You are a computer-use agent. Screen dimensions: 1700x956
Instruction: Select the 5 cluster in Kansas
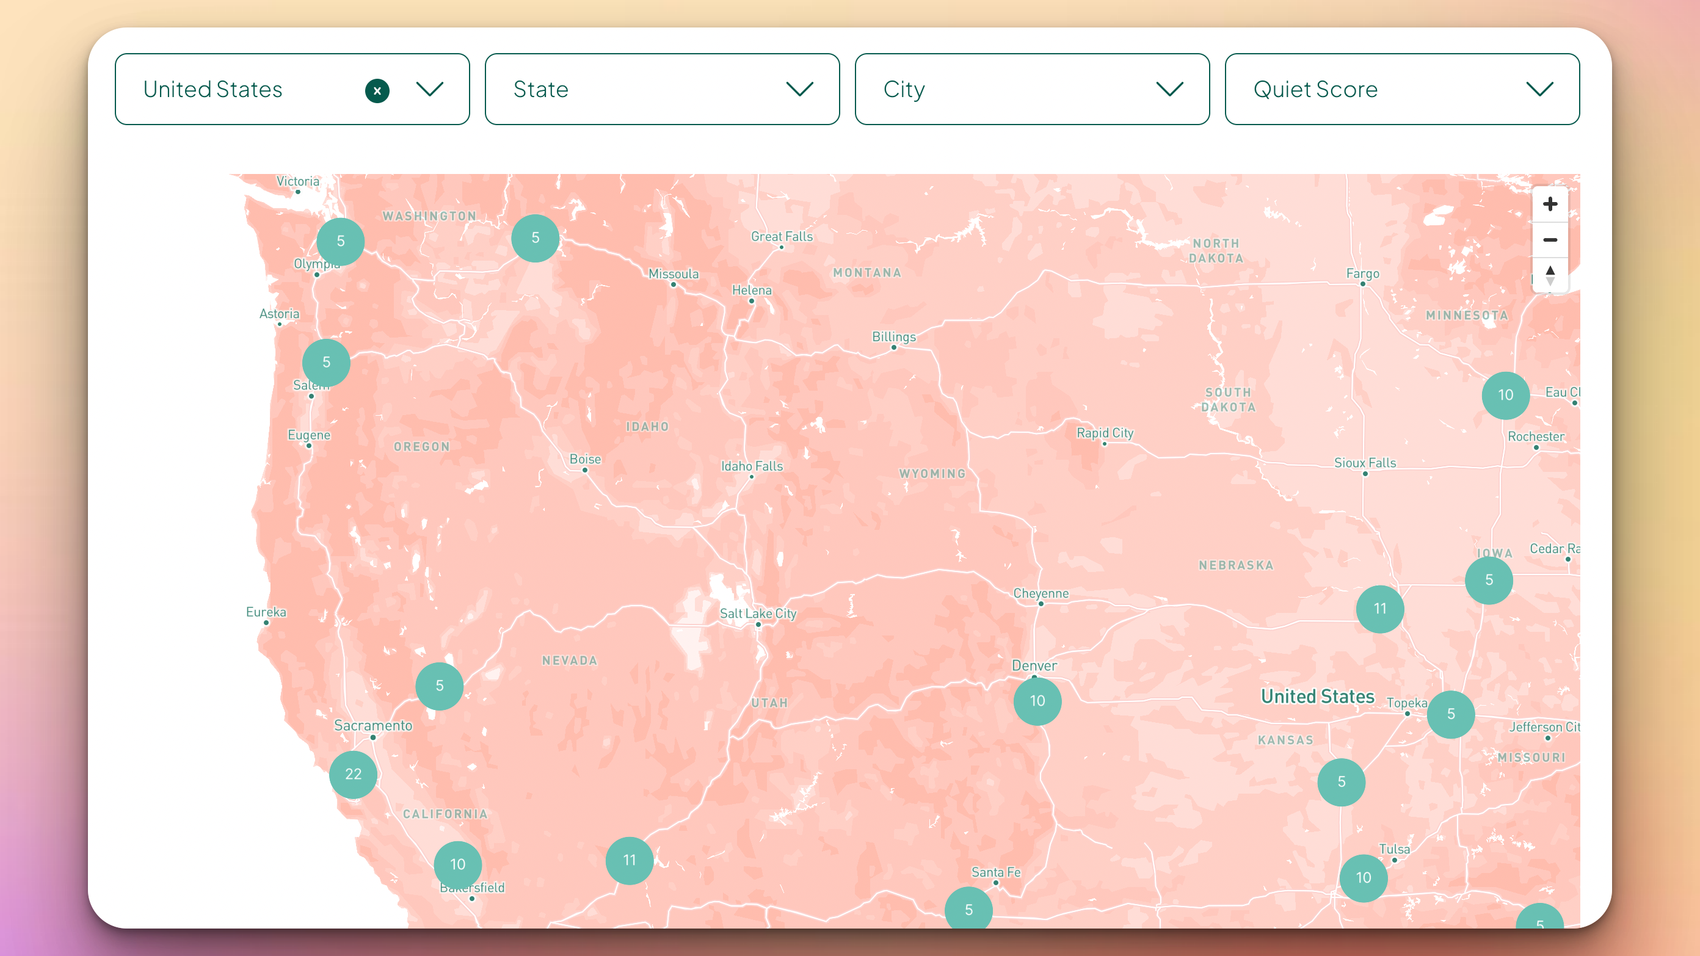(x=1341, y=782)
